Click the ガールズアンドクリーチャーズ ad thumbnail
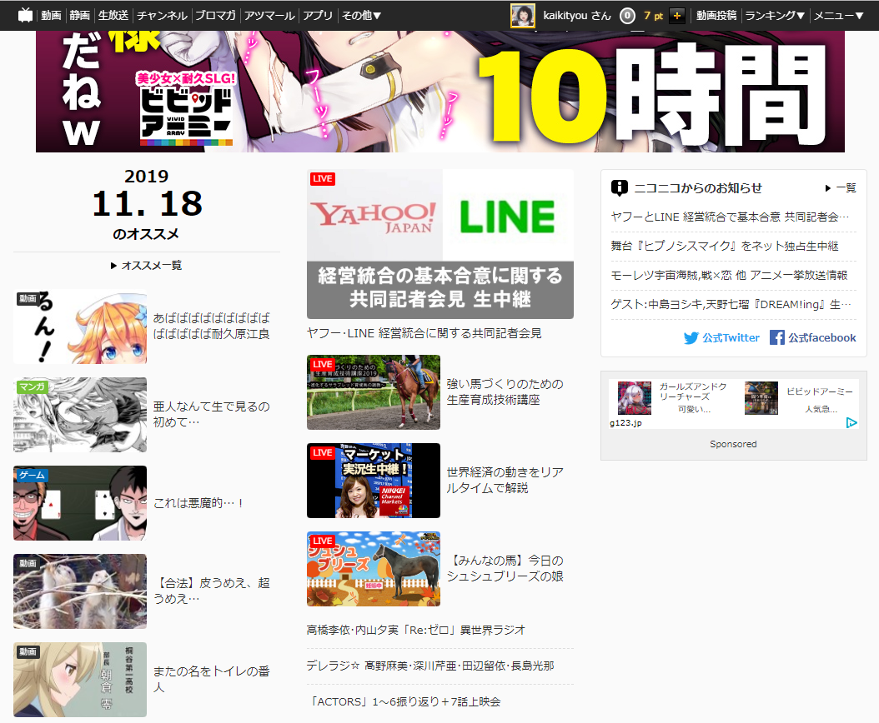The height and width of the screenshot is (723, 879). coord(635,397)
